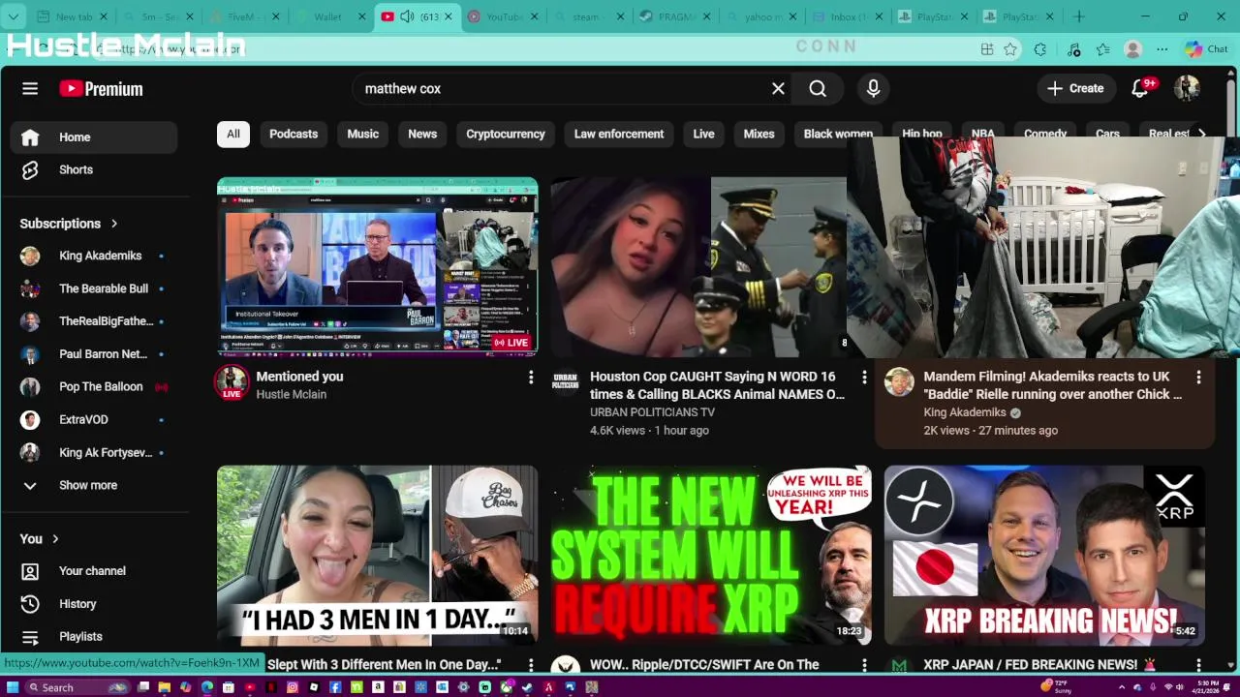Screen dimensions: 1240x697
Task: Open the account avatar menu
Action: tap(1187, 88)
